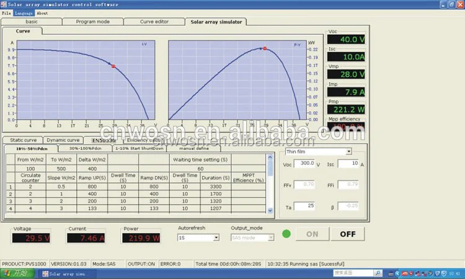Switch to the Curve editor tab

(154, 21)
